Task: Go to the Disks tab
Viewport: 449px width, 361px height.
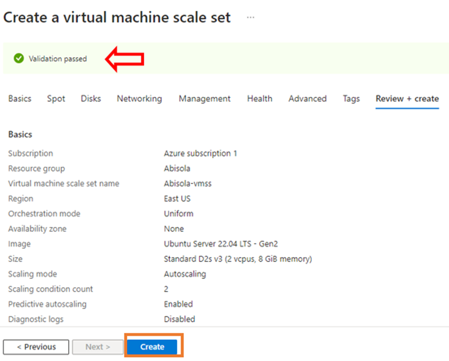Action: 91,99
